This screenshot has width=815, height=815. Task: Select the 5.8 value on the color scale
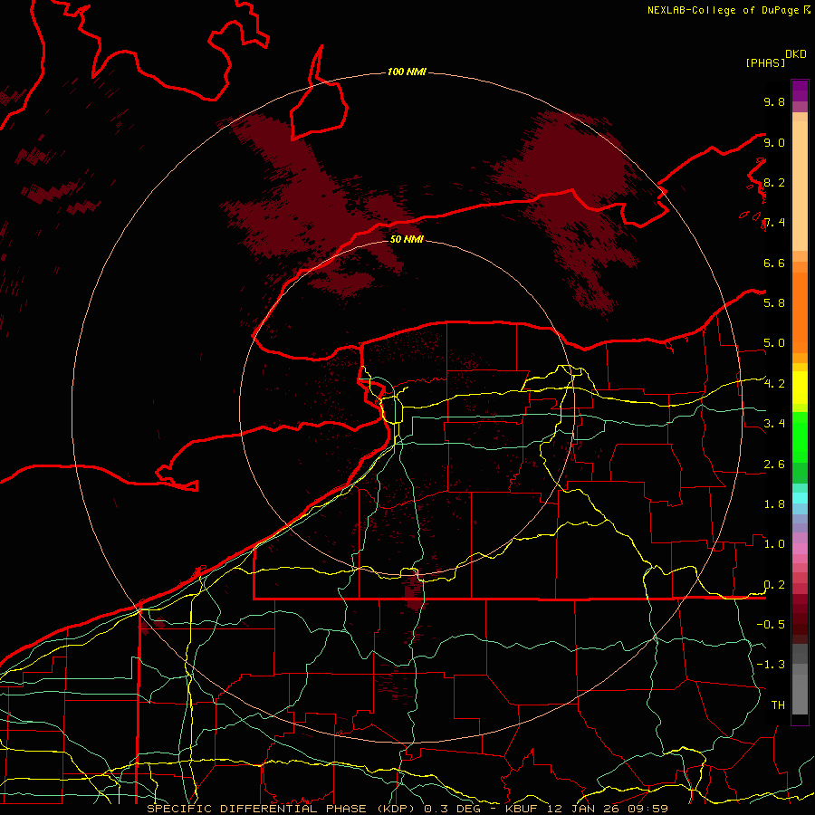[774, 302]
